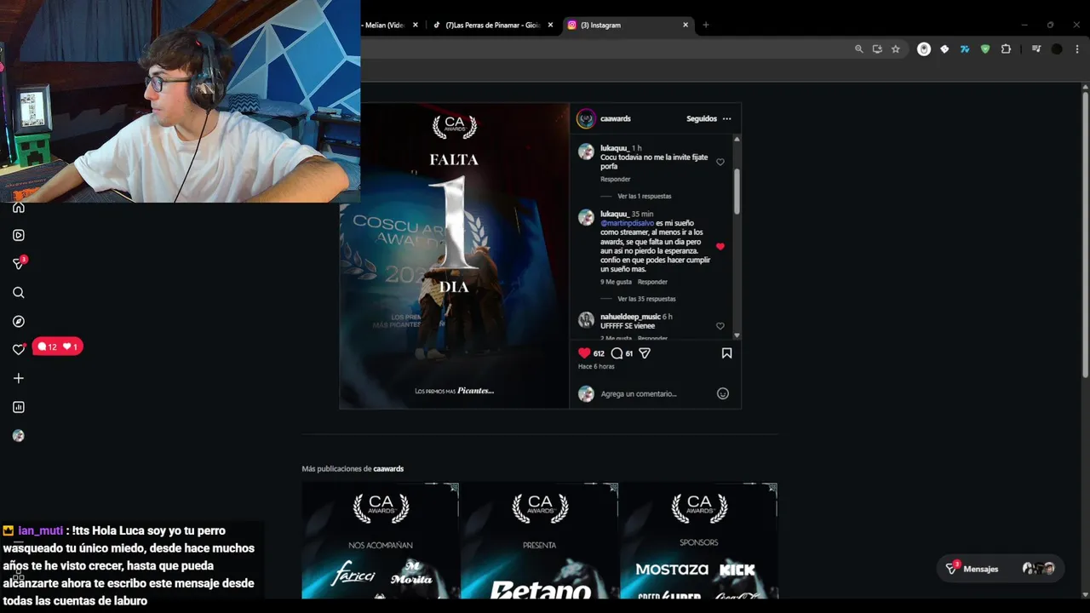Close 'Las Perras de Pinamar' tab
Screen dimensions: 1090x613
(550, 25)
